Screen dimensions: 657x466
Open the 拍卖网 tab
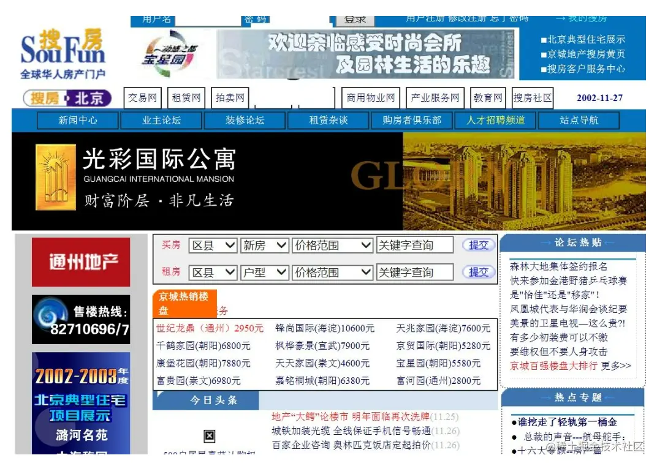point(230,98)
